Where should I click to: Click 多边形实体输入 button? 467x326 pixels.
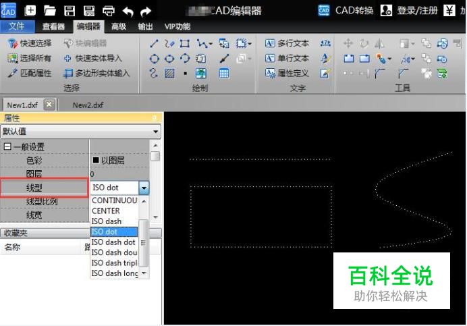pyautogui.click(x=97, y=74)
